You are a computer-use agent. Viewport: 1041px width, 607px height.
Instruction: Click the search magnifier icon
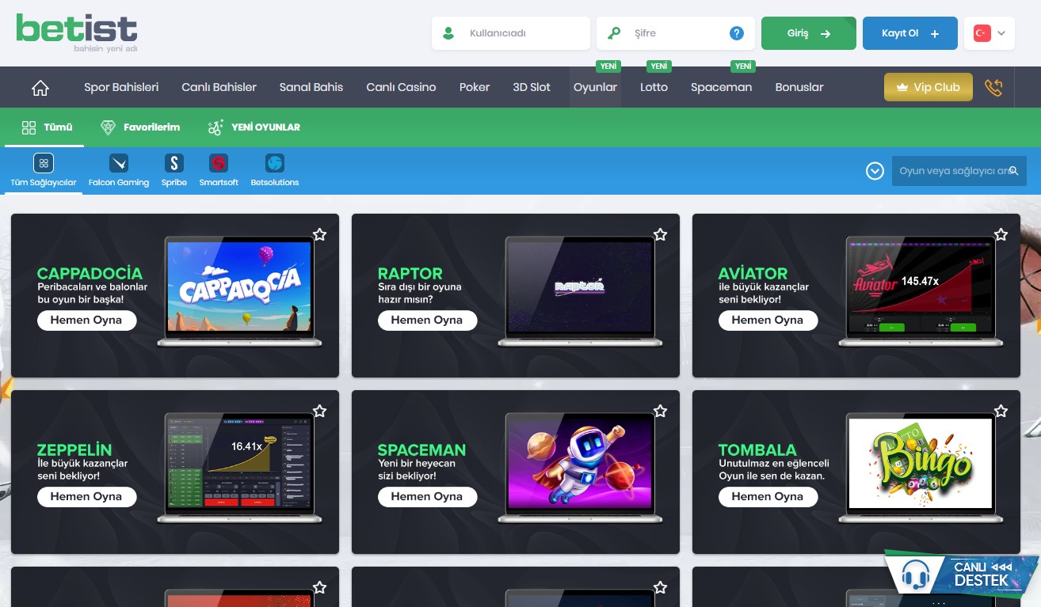(x=1014, y=170)
